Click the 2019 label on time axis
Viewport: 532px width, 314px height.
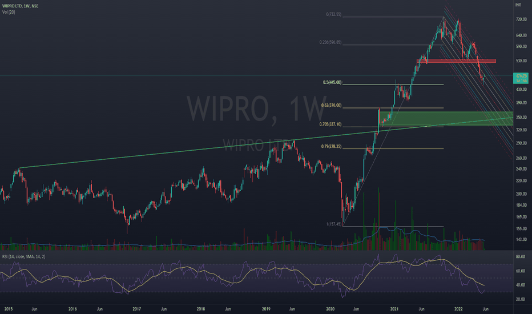(267, 309)
